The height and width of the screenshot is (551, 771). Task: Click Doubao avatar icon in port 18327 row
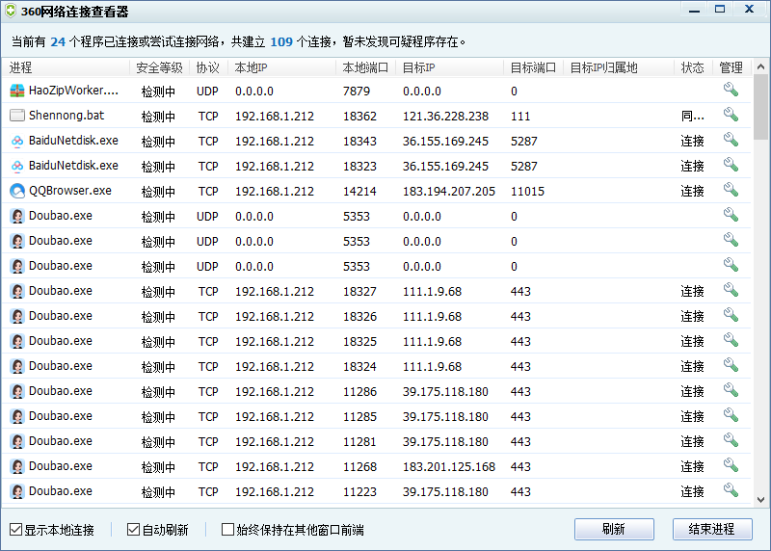pyautogui.click(x=17, y=291)
